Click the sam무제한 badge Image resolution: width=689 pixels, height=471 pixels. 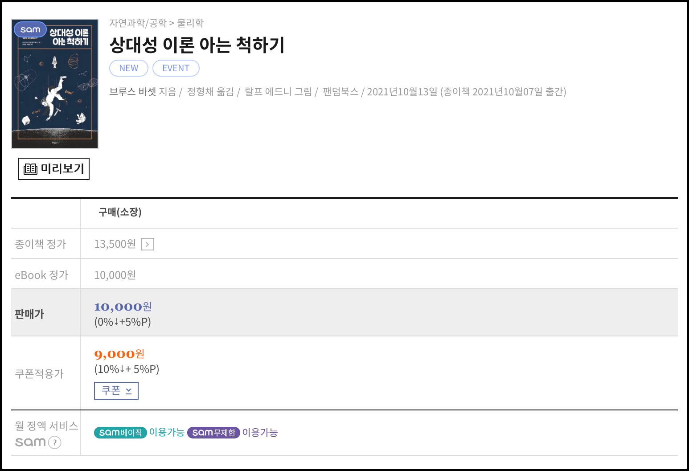pyautogui.click(x=213, y=433)
